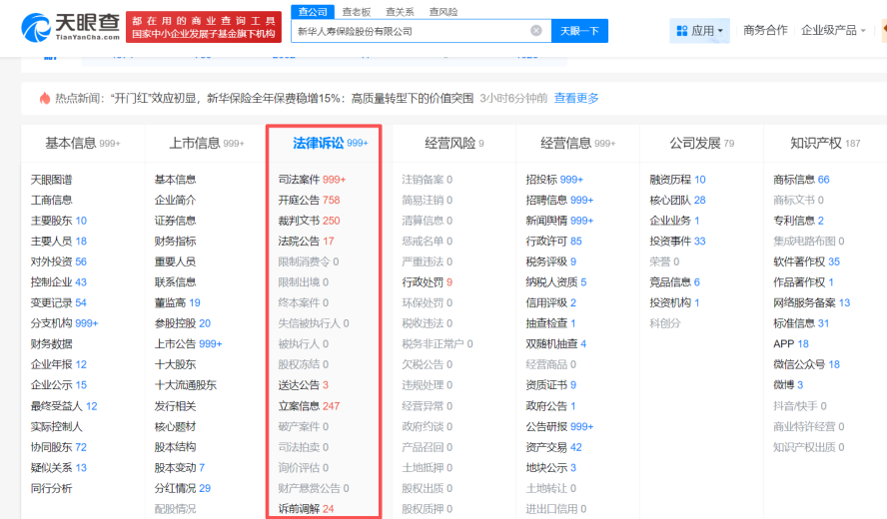Expand the 企业级产品 dropdown menu
The width and height of the screenshot is (887, 519).
click(x=833, y=31)
